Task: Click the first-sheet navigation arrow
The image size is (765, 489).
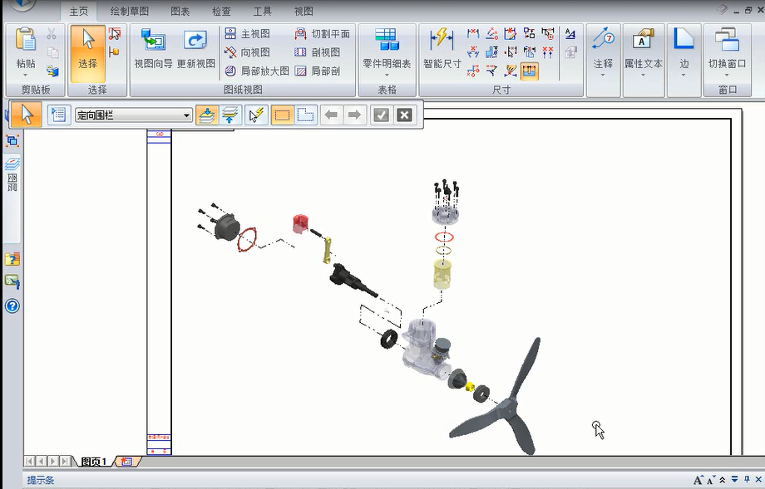Action: 30,462
